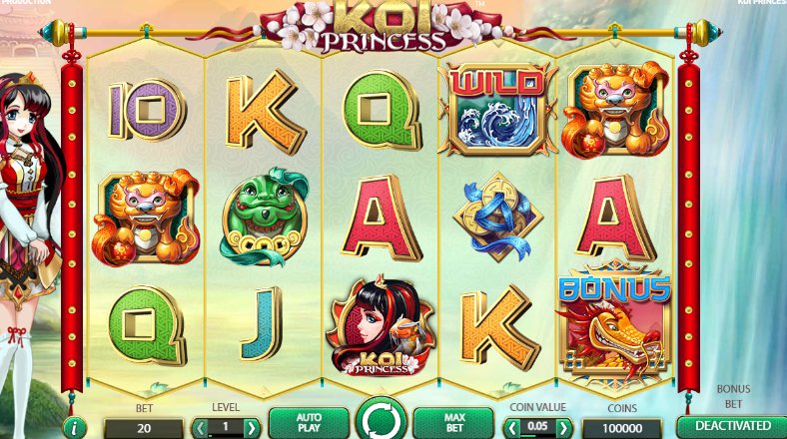Click the Max Bet button
Viewport: 787px width, 439px height.
[x=454, y=423]
